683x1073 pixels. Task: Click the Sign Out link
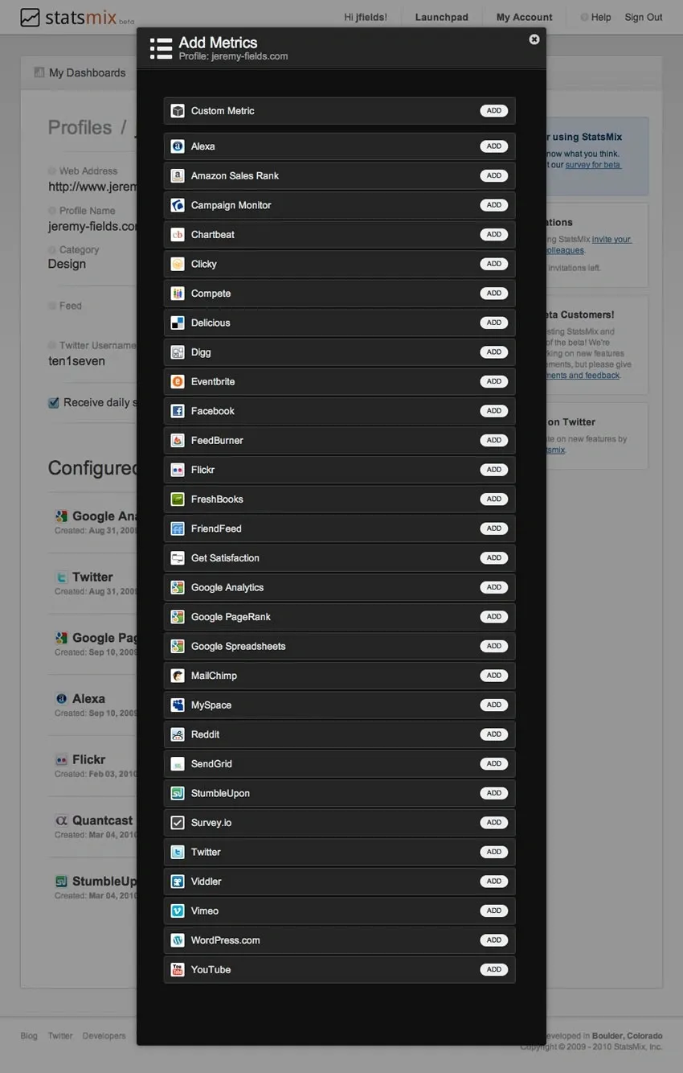point(644,17)
